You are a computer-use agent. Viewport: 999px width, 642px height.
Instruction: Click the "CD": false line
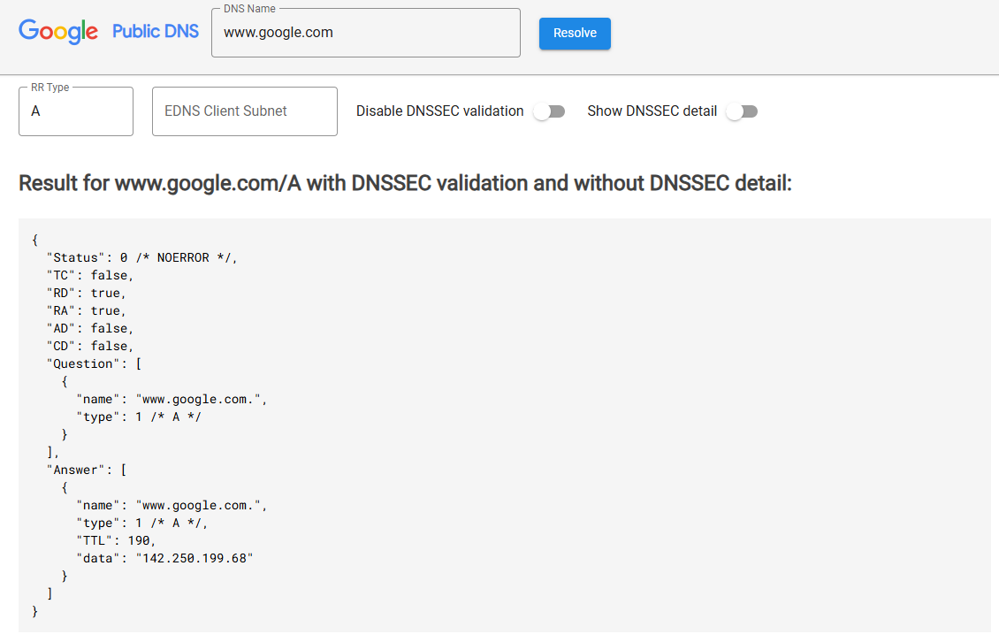(x=90, y=346)
